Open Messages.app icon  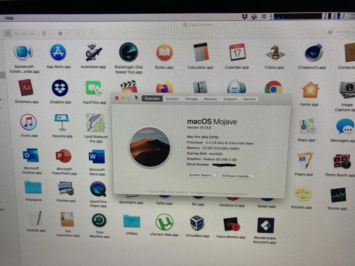click(345, 127)
